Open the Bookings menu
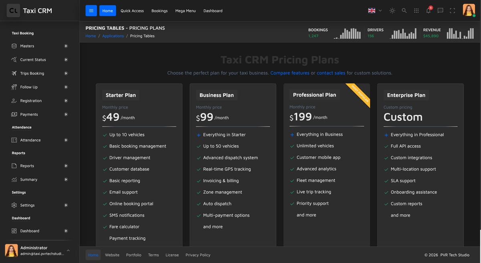 coord(160,11)
